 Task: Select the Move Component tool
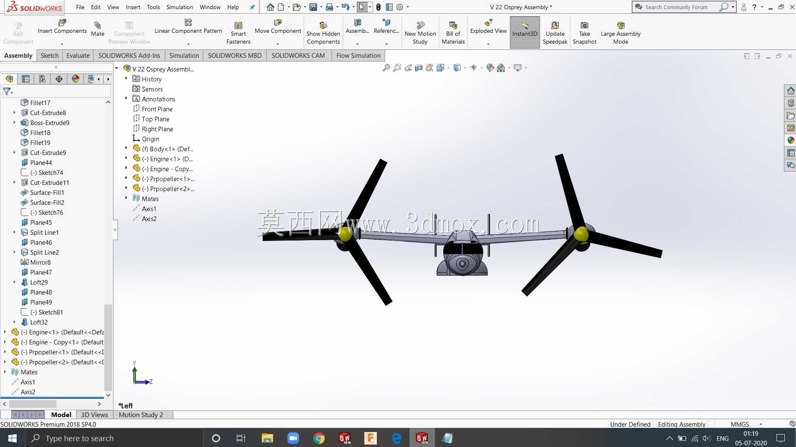click(x=278, y=27)
